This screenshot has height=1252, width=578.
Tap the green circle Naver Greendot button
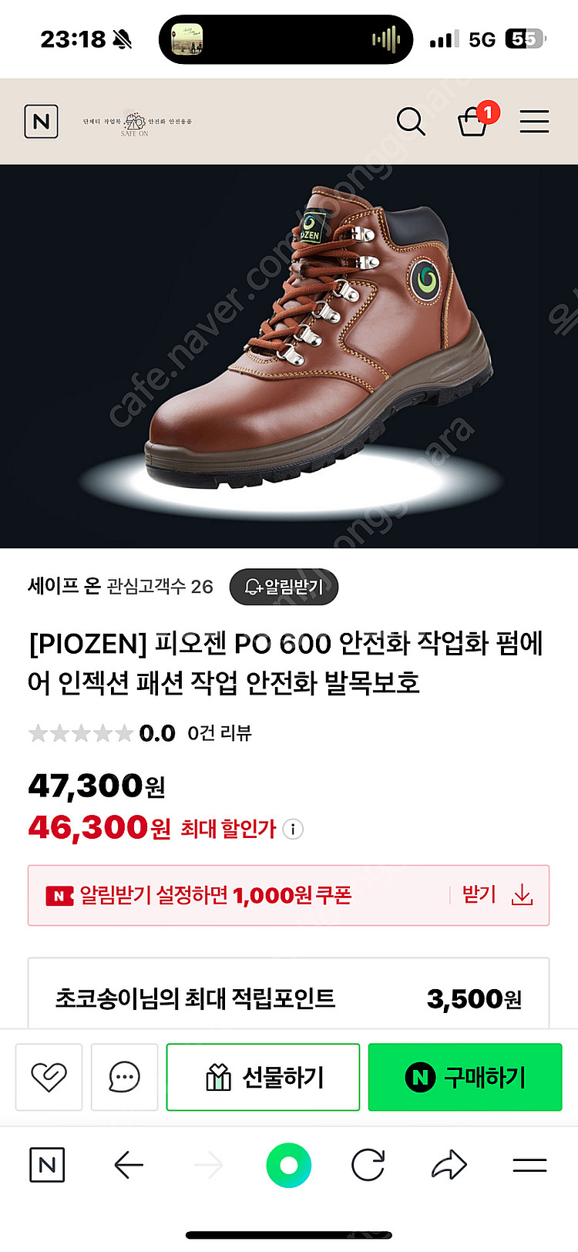click(289, 1165)
